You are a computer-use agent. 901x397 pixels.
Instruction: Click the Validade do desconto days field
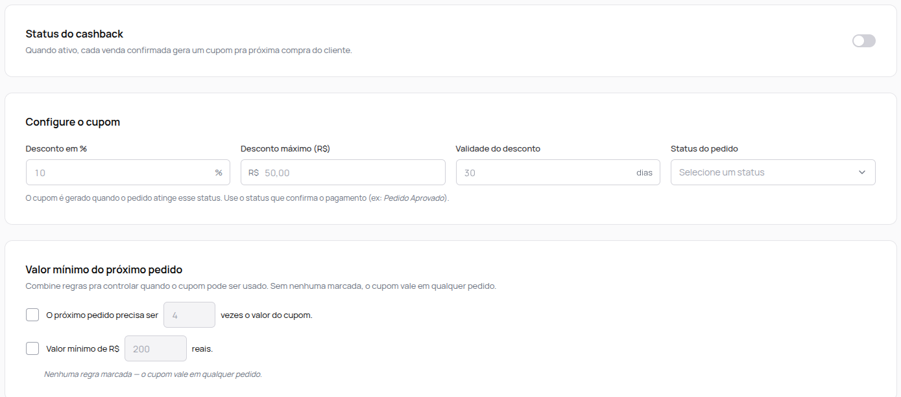tap(558, 172)
